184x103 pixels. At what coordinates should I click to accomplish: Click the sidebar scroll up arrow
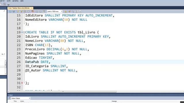pos(5,60)
